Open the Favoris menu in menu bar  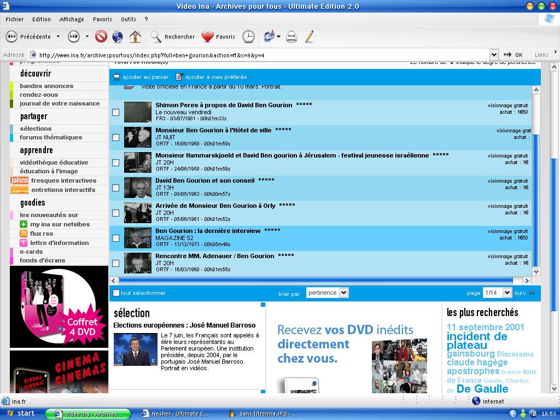(102, 19)
